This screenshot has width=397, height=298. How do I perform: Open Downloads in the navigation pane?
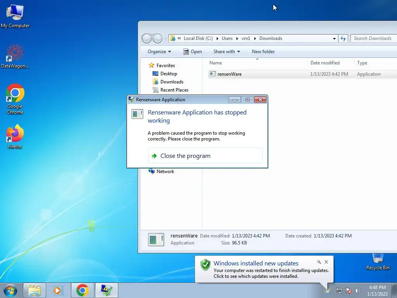tap(168, 82)
